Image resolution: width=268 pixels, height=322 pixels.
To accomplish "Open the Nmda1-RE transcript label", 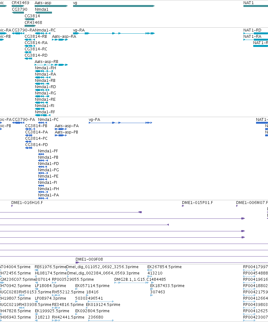I will (x=45, y=99).
